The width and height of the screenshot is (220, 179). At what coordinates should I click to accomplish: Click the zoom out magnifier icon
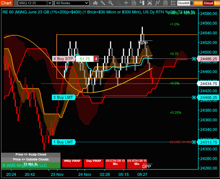coord(118,3)
